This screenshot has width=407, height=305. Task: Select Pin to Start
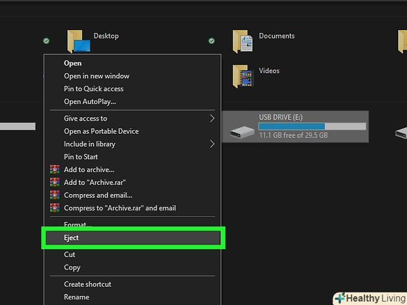132,156
